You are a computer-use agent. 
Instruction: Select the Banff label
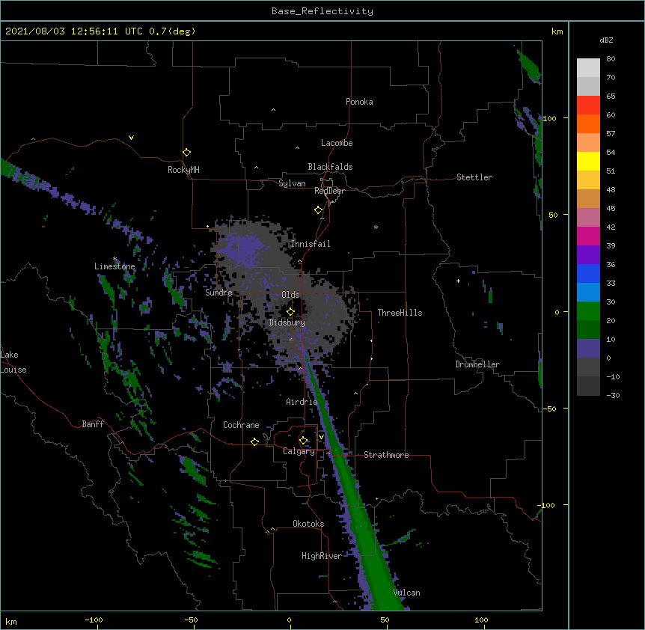pos(93,424)
